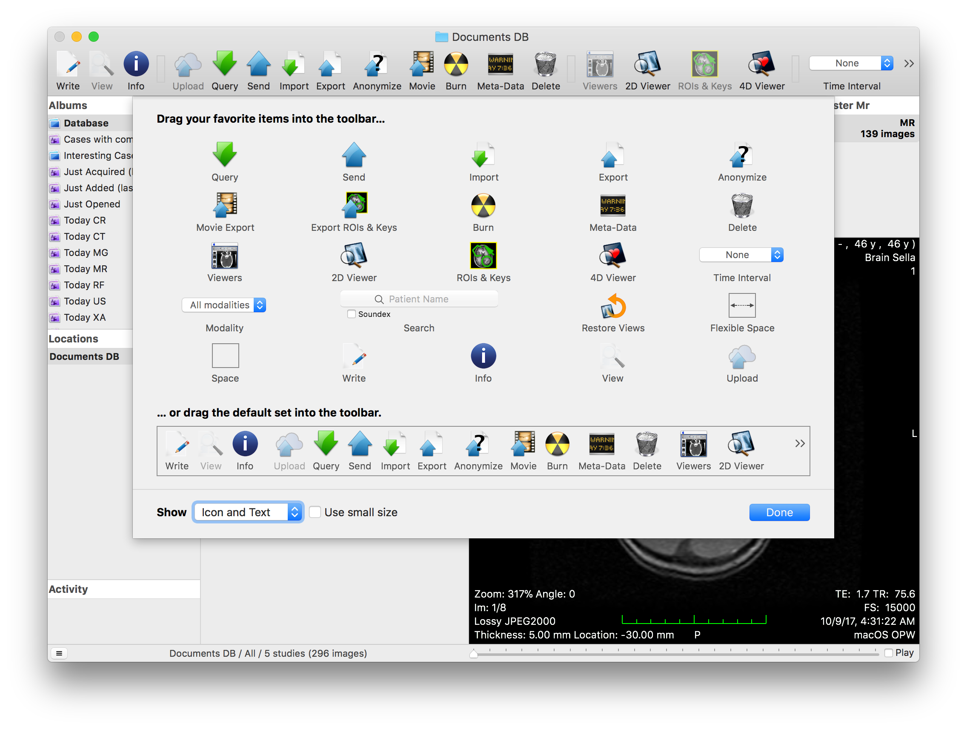
Task: Open the Time Interval None dropdown in palette
Action: click(x=741, y=255)
